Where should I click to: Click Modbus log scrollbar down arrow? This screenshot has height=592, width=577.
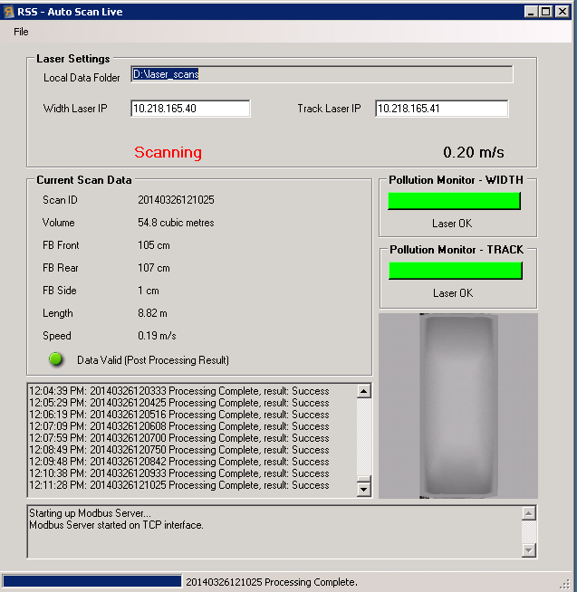pyautogui.click(x=529, y=550)
